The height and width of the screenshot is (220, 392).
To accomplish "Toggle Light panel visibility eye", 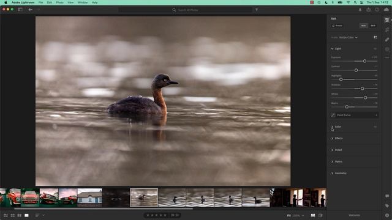I will tap(375, 49).
